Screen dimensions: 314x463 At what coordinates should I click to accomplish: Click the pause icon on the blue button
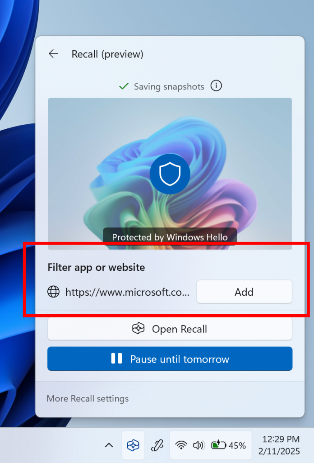click(x=116, y=359)
